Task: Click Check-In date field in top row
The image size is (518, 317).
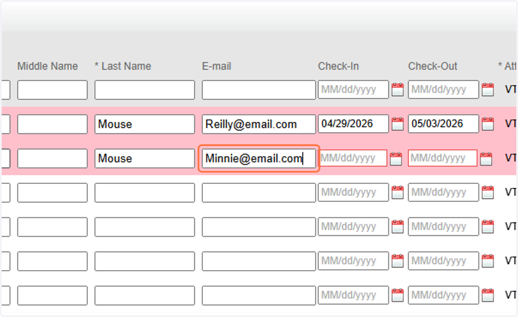Action: pos(353,90)
